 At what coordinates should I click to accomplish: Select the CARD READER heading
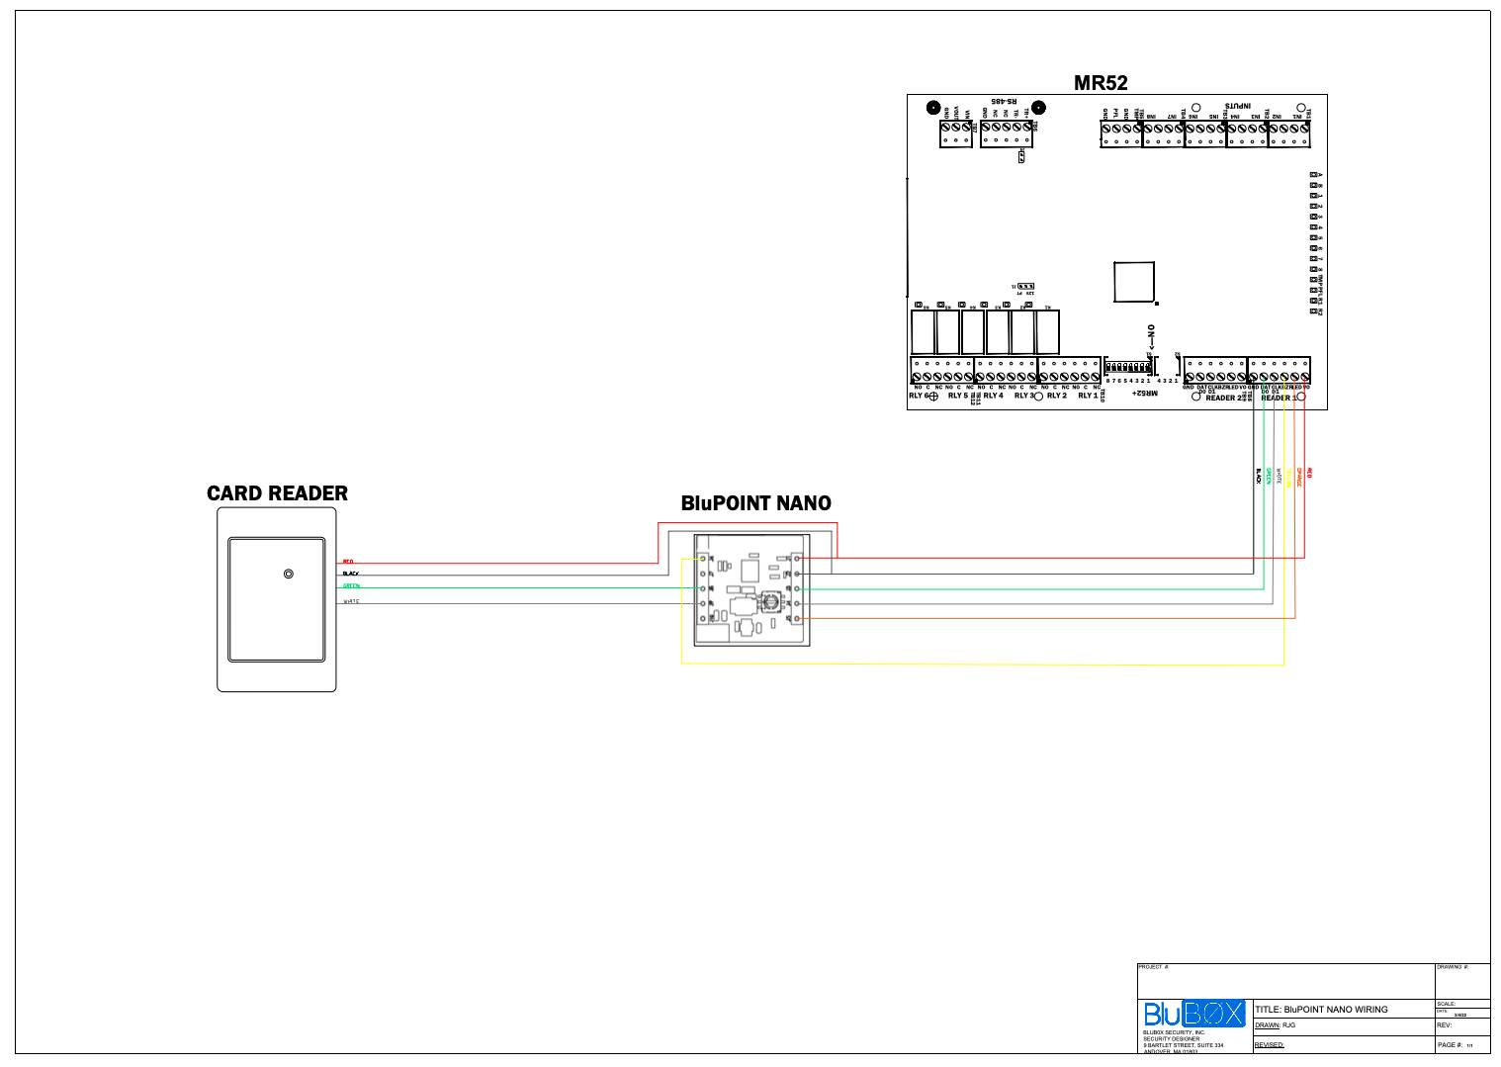point(277,493)
